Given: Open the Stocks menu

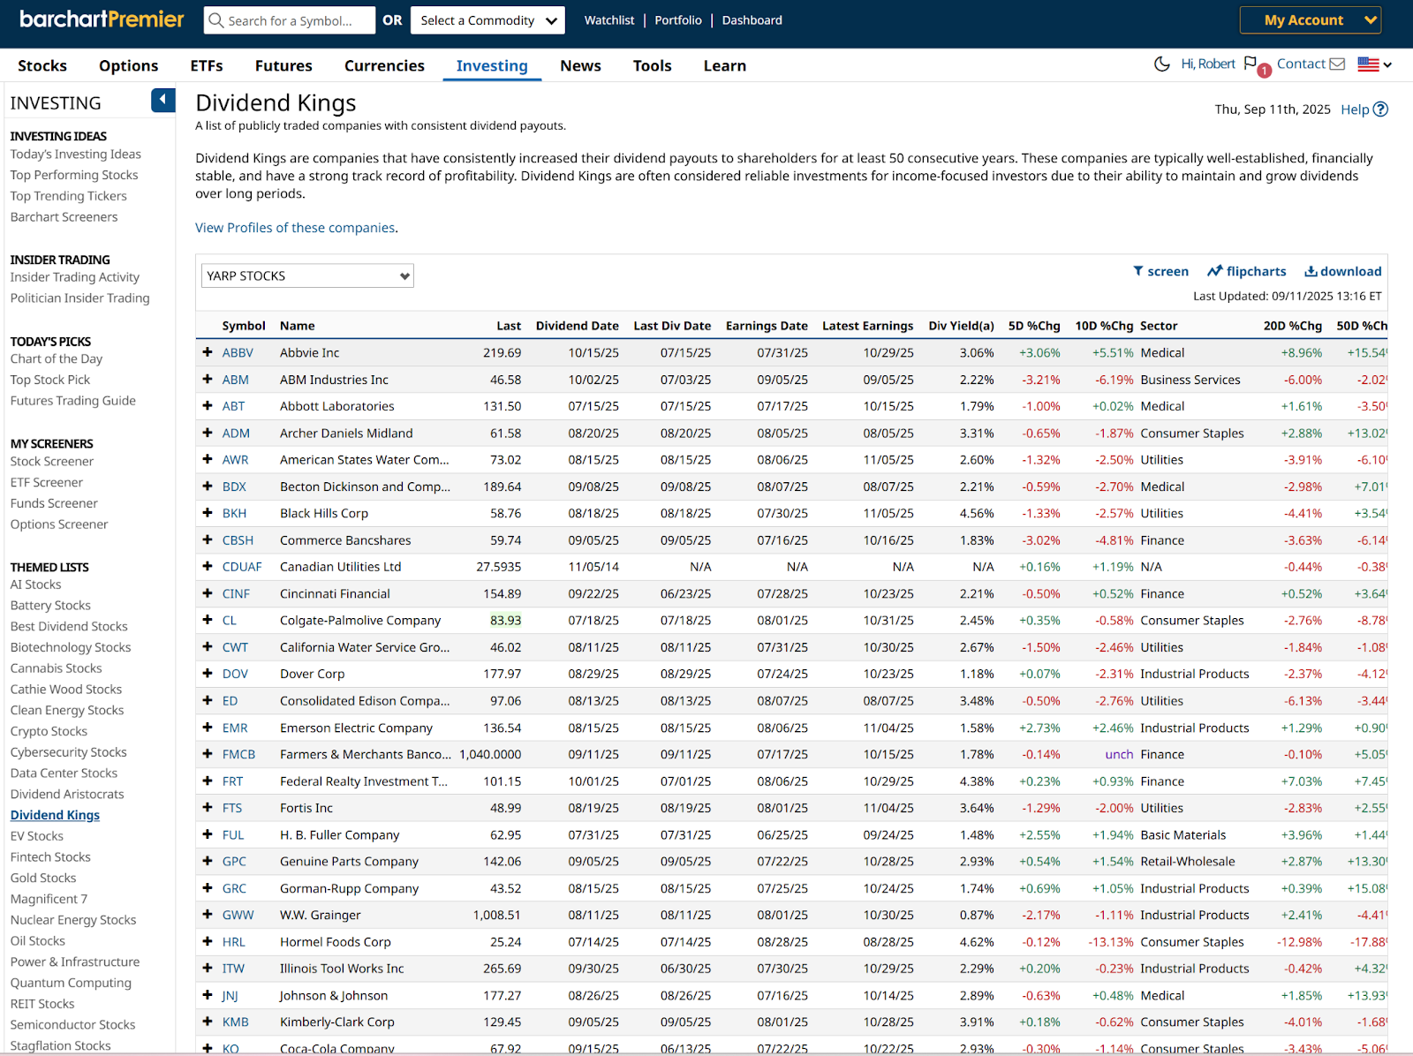Looking at the screenshot, I should pyautogui.click(x=42, y=65).
